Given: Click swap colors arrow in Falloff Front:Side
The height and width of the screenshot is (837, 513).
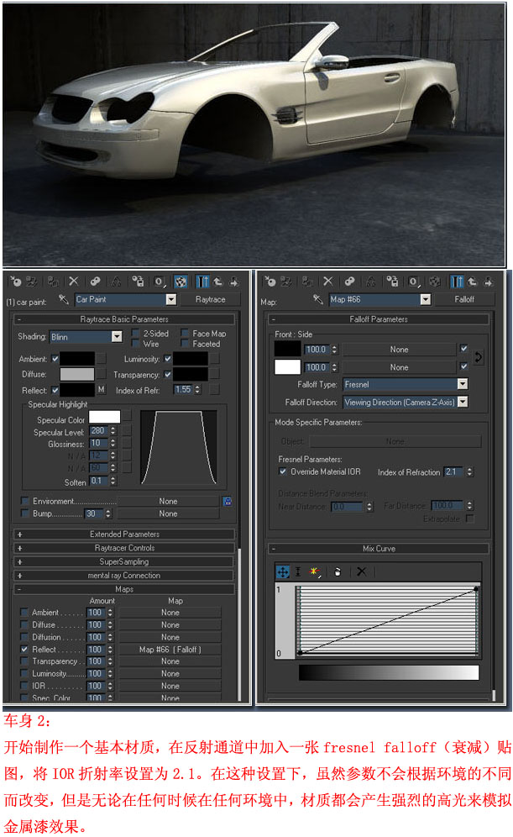Looking at the screenshot, I should click(479, 357).
